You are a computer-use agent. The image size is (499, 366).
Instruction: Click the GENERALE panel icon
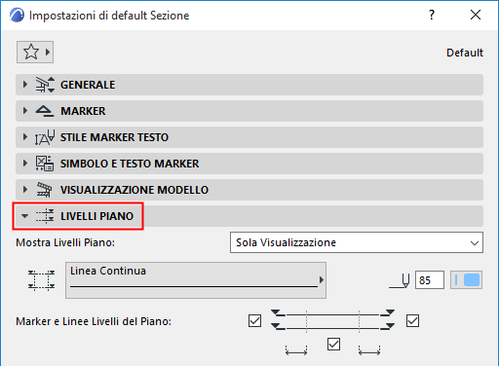click(x=45, y=85)
